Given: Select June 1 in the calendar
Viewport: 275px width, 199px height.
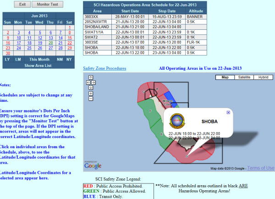Looking at the screenshot, I should pyautogui.click(x=70, y=28).
